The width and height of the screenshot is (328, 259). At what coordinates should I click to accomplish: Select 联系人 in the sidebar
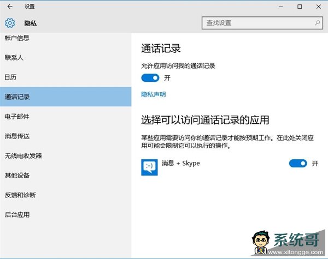(66, 58)
